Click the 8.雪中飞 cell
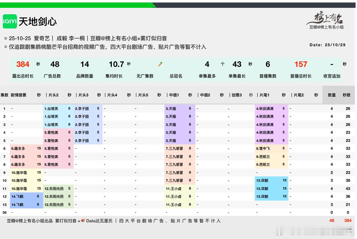Viewport: 357px width, 239px height. (263, 148)
